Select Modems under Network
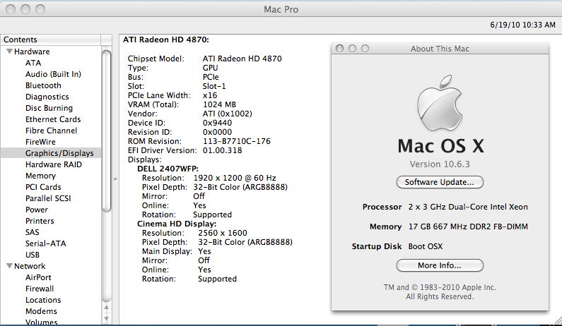 pos(41,311)
